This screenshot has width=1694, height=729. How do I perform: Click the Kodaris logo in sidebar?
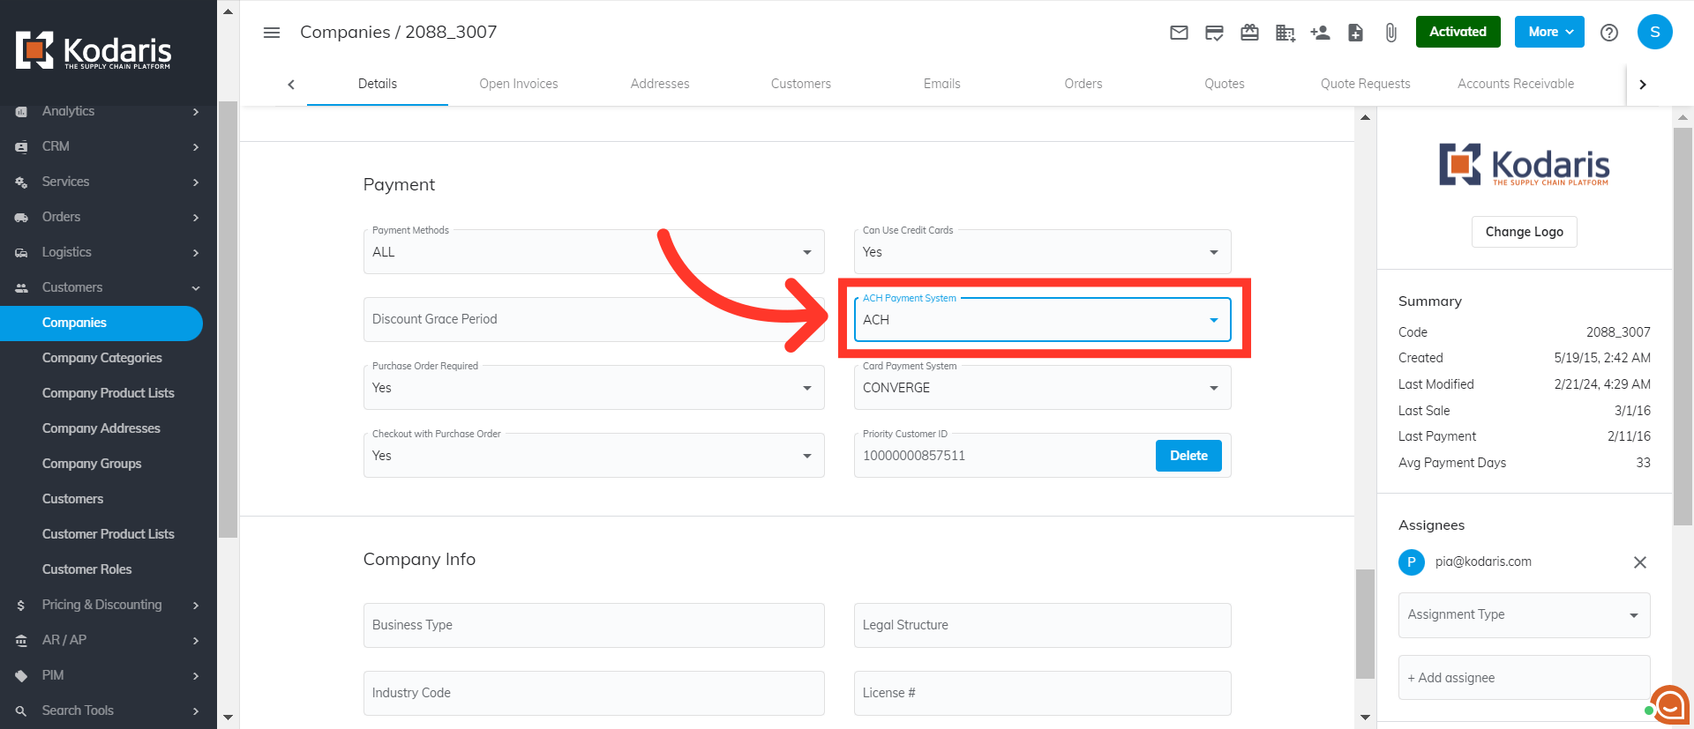click(x=94, y=51)
